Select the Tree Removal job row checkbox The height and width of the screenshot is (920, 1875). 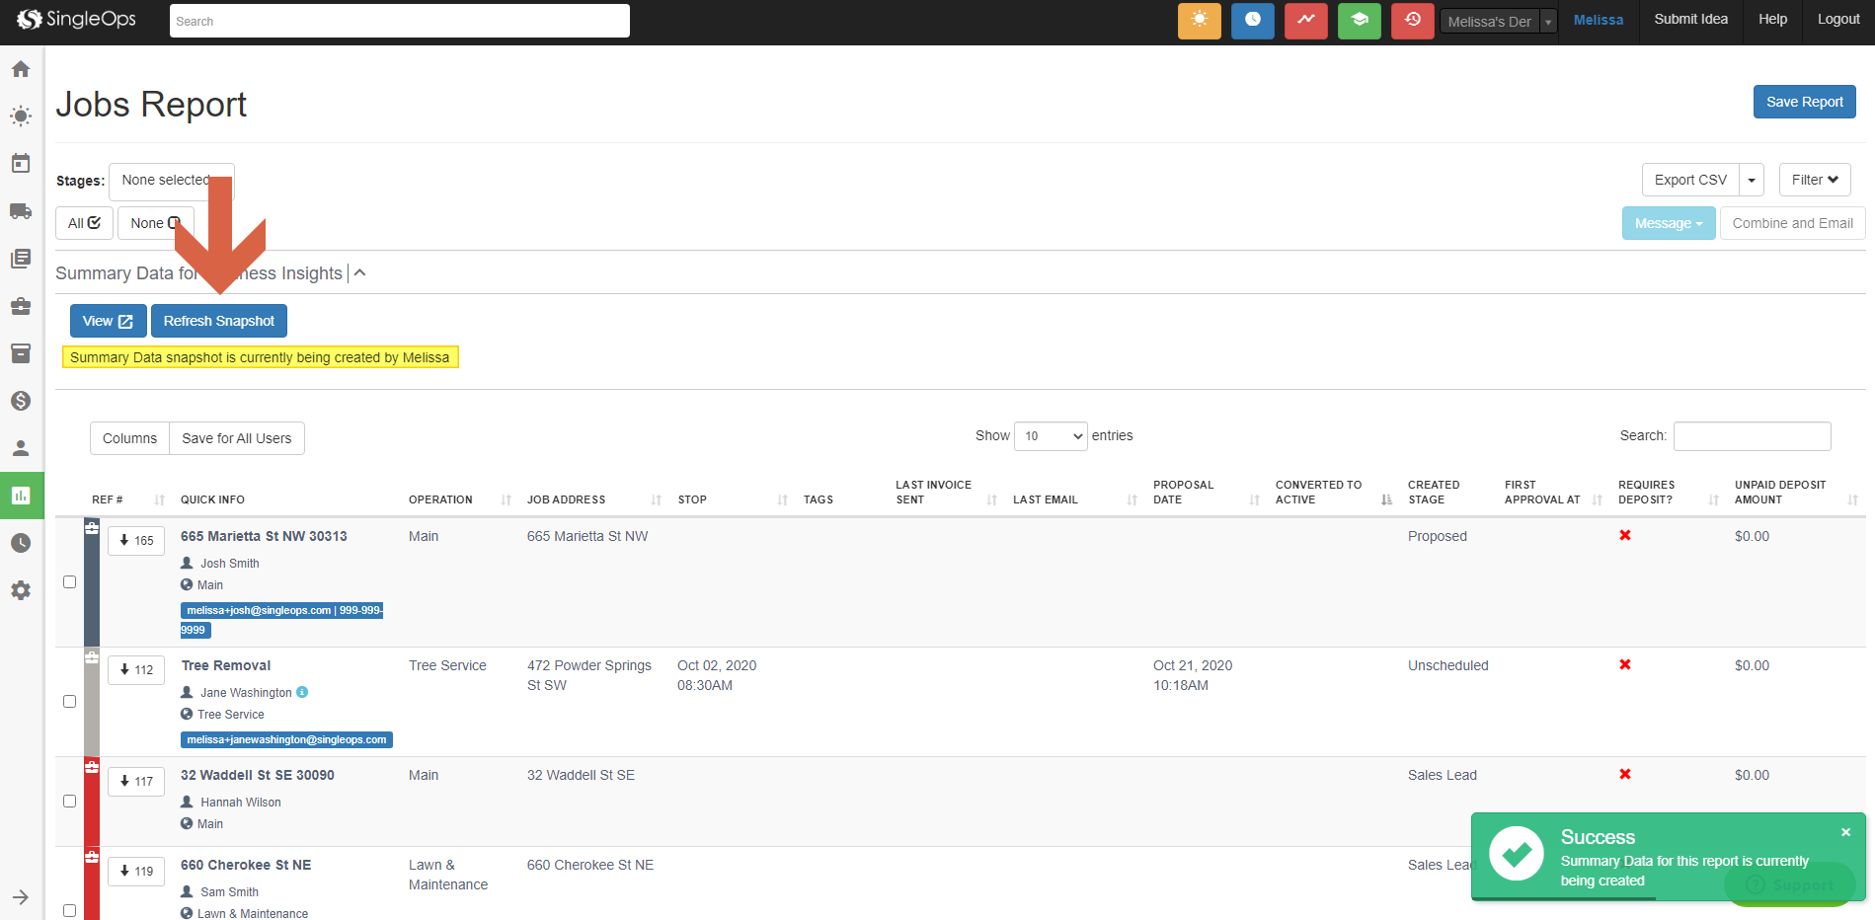[70, 702]
